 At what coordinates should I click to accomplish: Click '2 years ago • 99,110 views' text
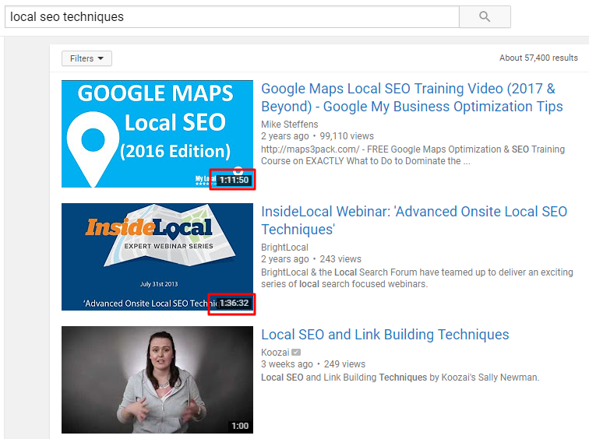click(317, 136)
